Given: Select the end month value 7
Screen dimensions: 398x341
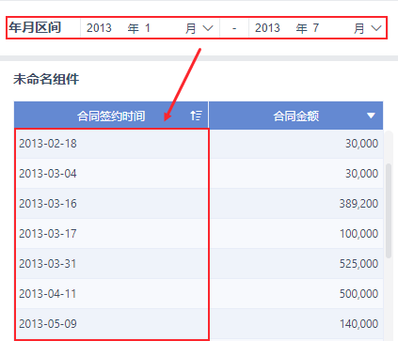Looking at the screenshot, I should tap(316, 28).
